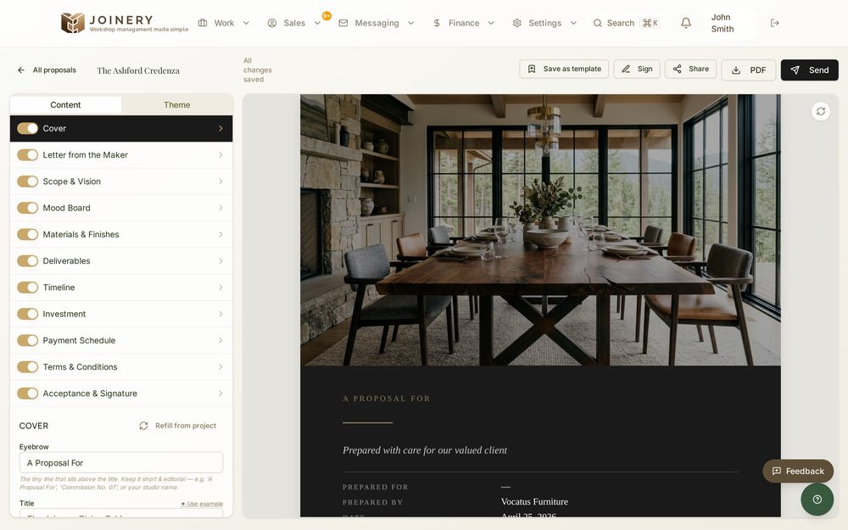The image size is (848, 530).
Task: Open the Settings menu
Action: tap(544, 23)
